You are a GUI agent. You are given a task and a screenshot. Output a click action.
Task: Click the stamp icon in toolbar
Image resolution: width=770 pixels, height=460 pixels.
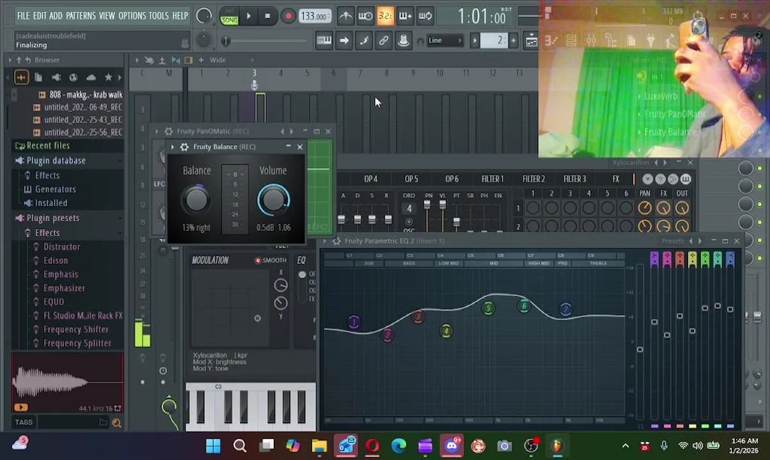tap(404, 41)
